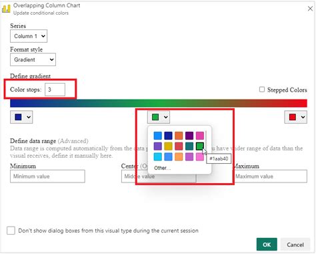316x254 pixels.
Task: Click the (Advanced) label text
Action: point(73,141)
